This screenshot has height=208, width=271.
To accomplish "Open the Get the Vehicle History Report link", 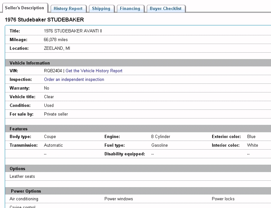I will pos(94,71).
